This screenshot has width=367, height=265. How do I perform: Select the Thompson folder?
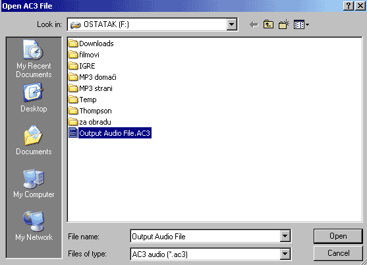(x=90, y=111)
